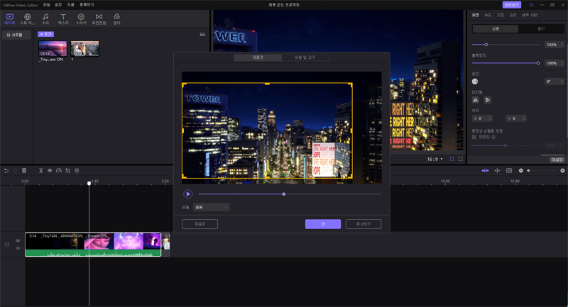Open the 속도 (Speed) properties tab
Screen dimensions: 568x307
click(488, 15)
